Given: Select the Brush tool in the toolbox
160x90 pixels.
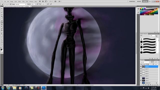Looking at the screenshot, I should (x=2, y=22).
